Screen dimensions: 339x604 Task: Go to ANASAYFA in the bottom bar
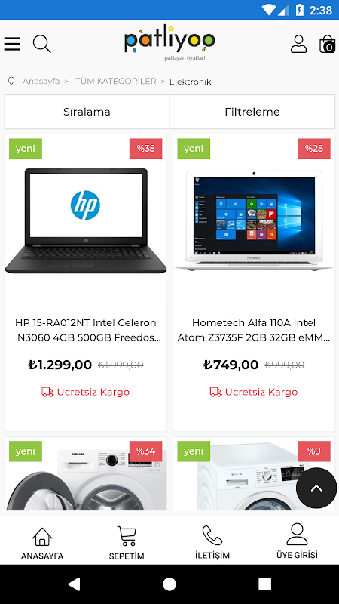42,542
